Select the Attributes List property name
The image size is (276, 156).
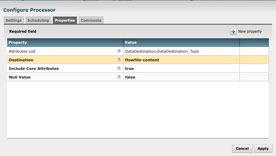[x=22, y=51]
